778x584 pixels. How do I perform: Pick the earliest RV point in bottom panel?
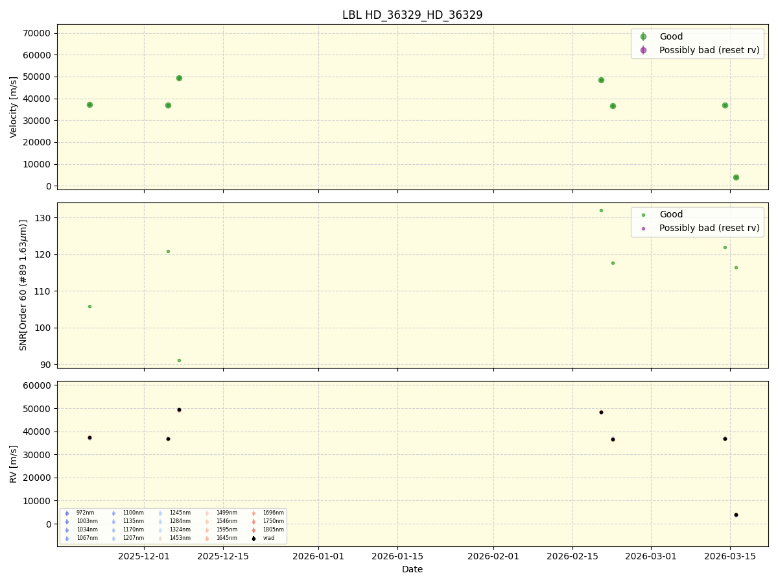pos(89,437)
